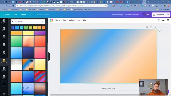The height and width of the screenshot is (96, 171).
Task: Open the More sidebar options
Action: [x=4, y=86]
